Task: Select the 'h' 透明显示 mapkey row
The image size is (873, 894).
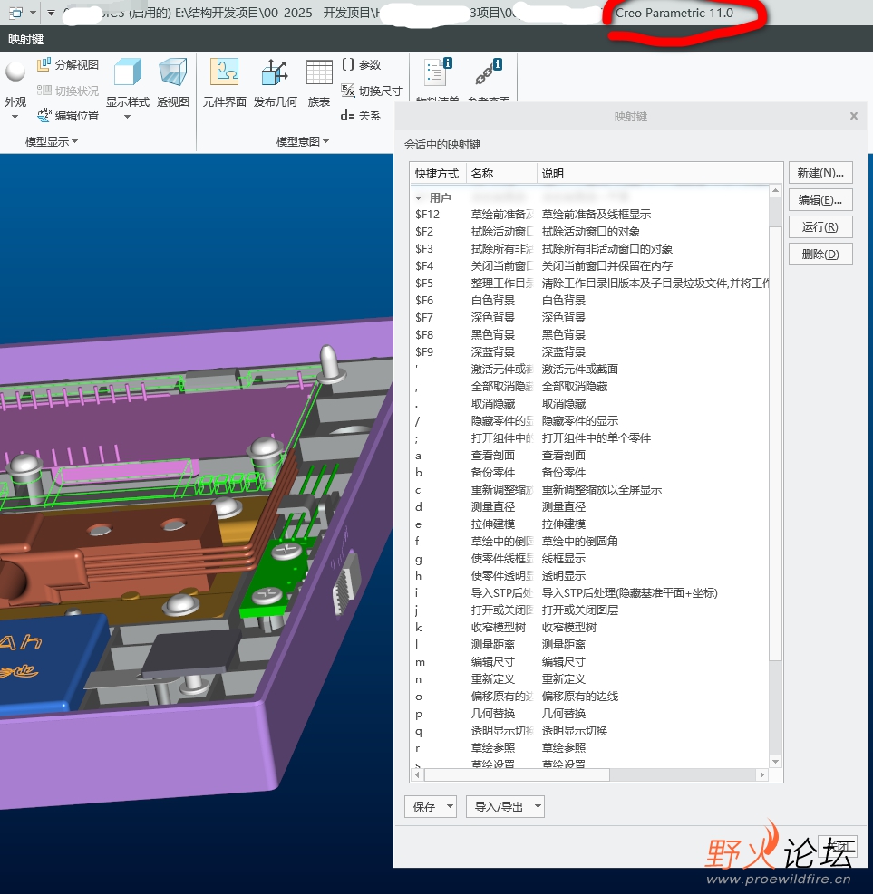Action: point(589,575)
